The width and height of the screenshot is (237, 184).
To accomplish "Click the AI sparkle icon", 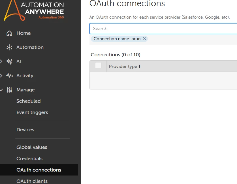I will (9, 61).
